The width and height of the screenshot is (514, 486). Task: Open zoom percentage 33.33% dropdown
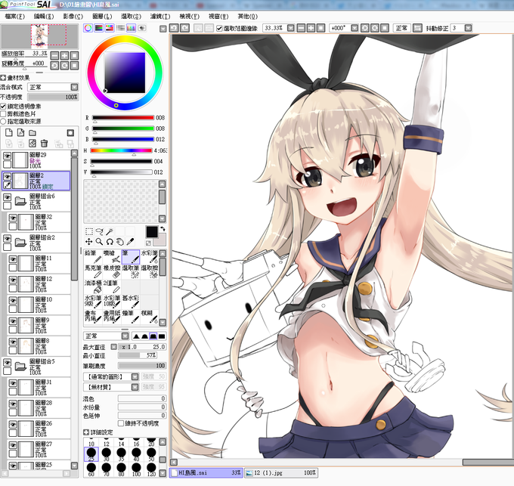(x=290, y=28)
